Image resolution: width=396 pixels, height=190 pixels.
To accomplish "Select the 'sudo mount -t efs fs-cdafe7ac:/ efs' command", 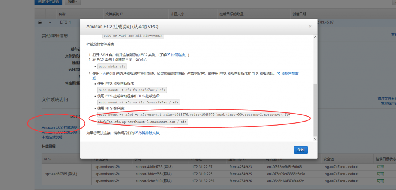I will [132, 90].
